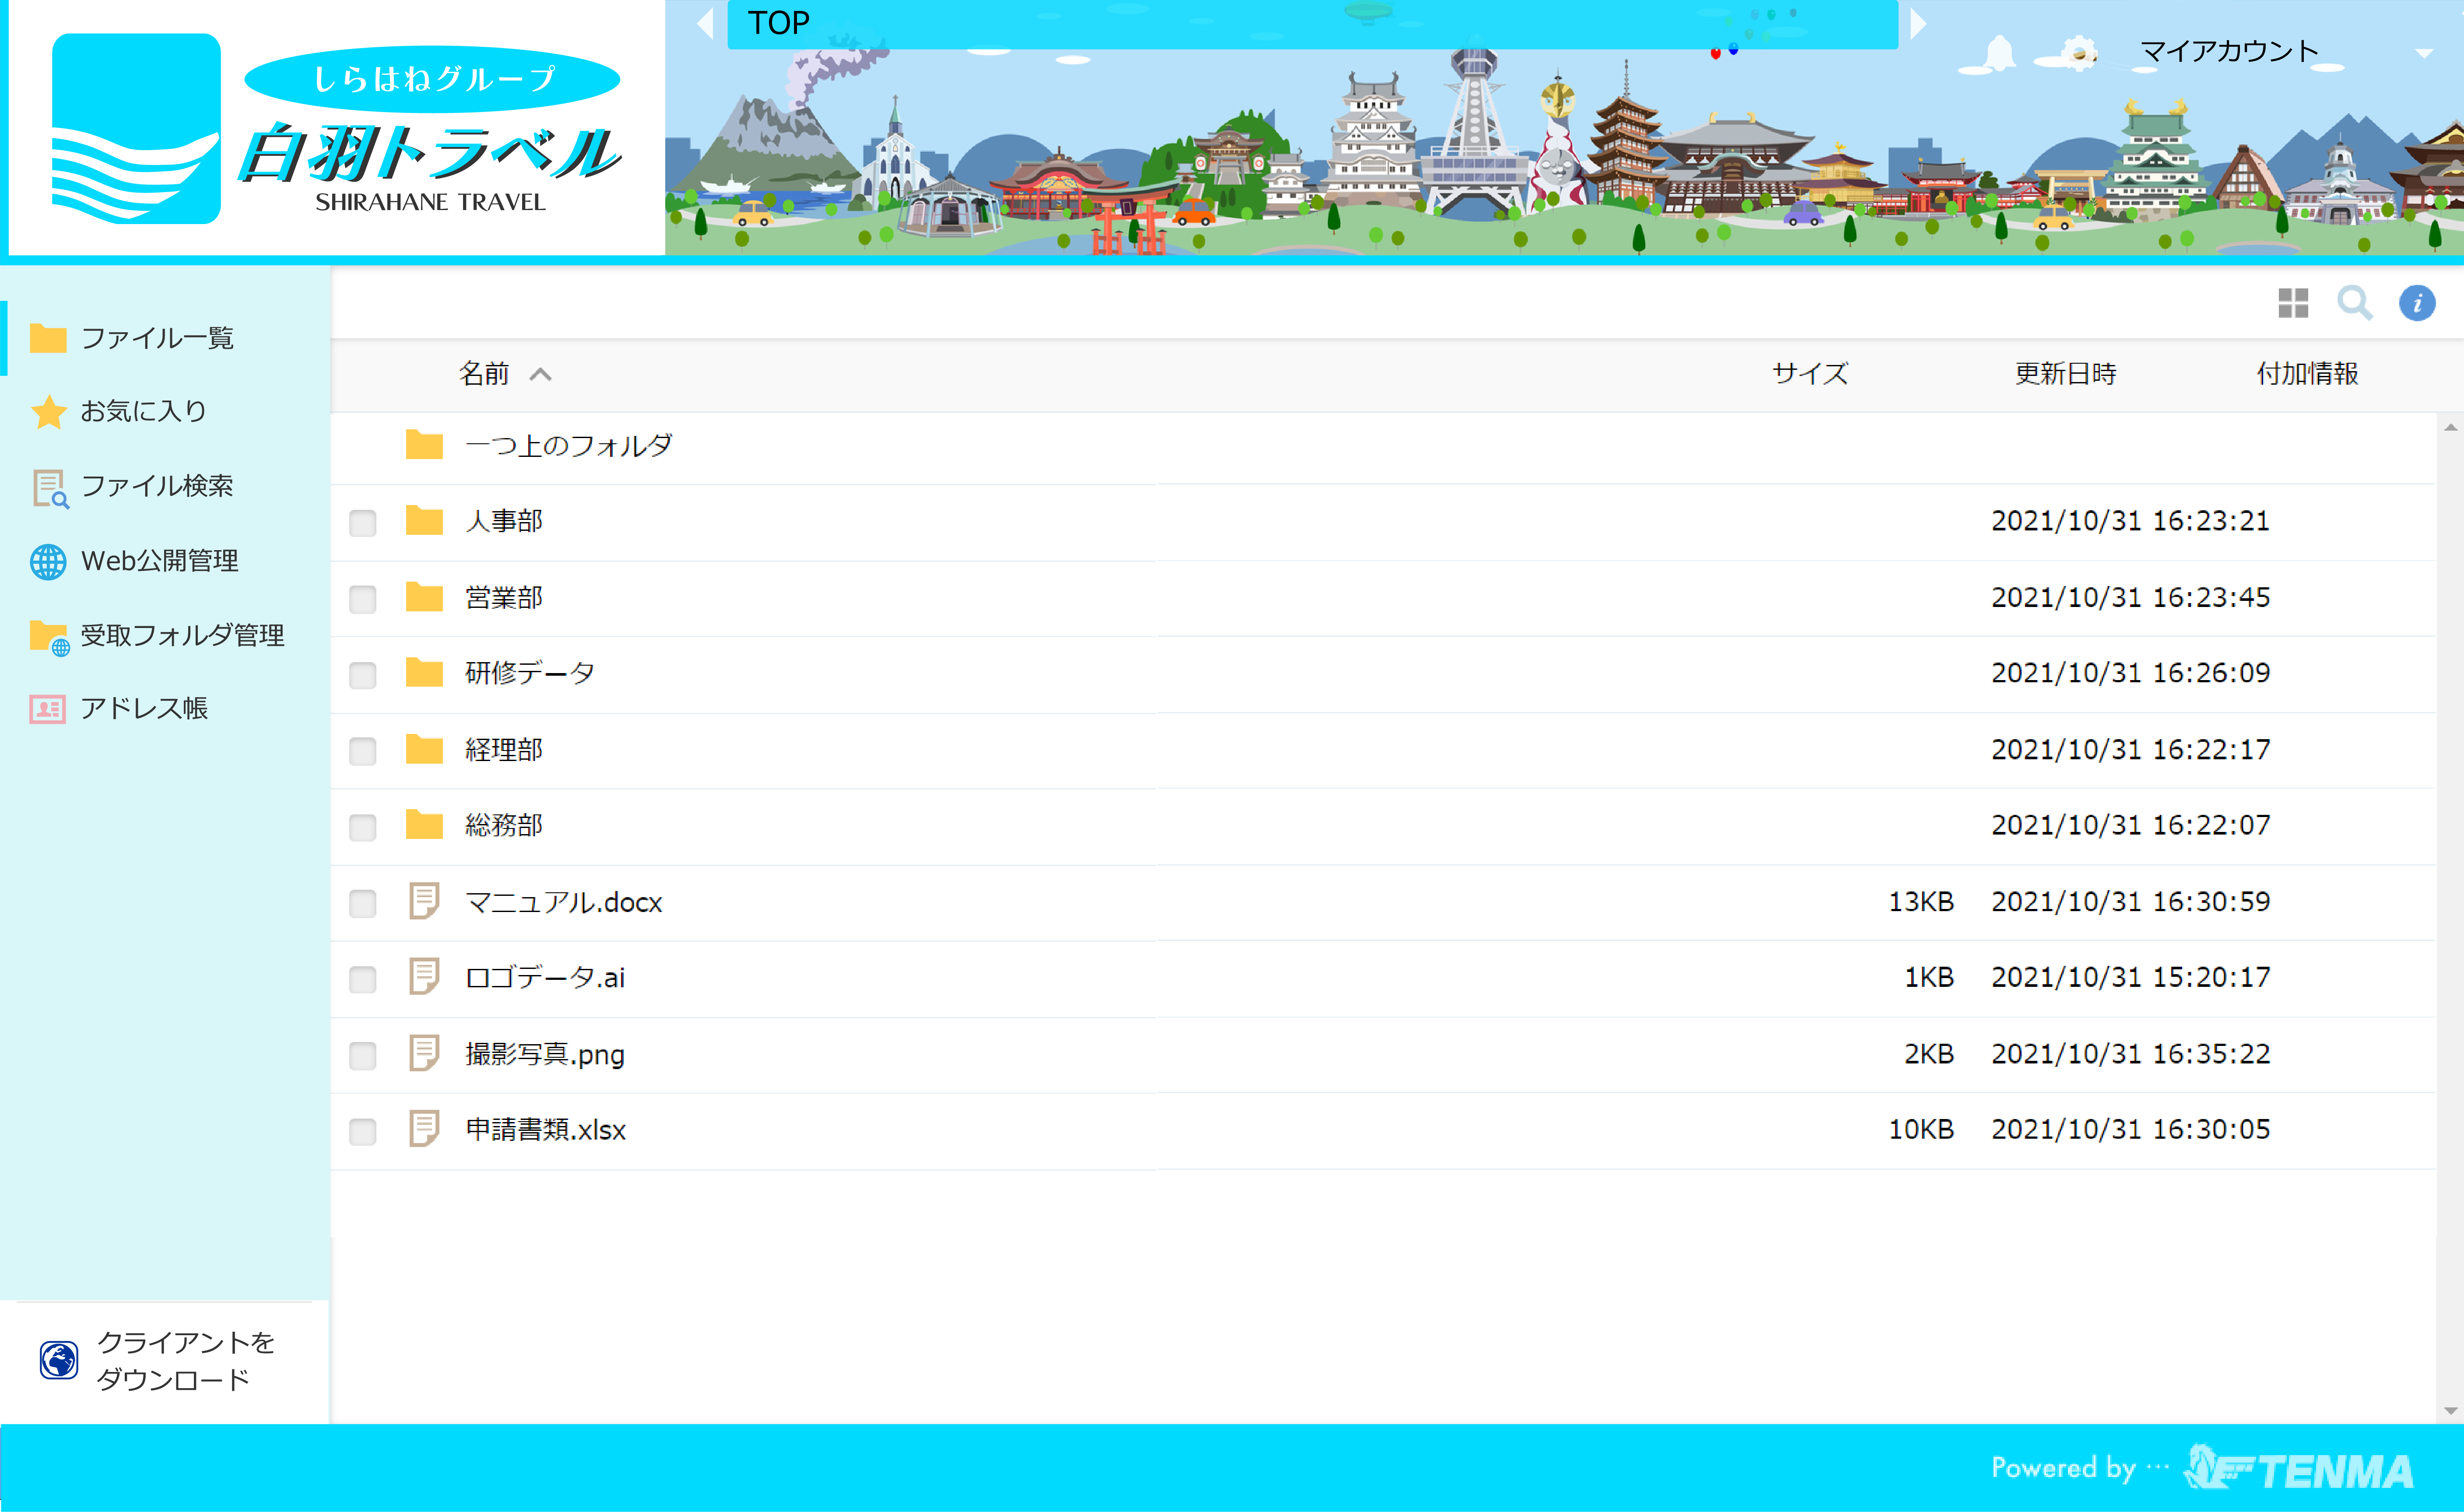Click the folder icon of 研修データ

[424, 673]
